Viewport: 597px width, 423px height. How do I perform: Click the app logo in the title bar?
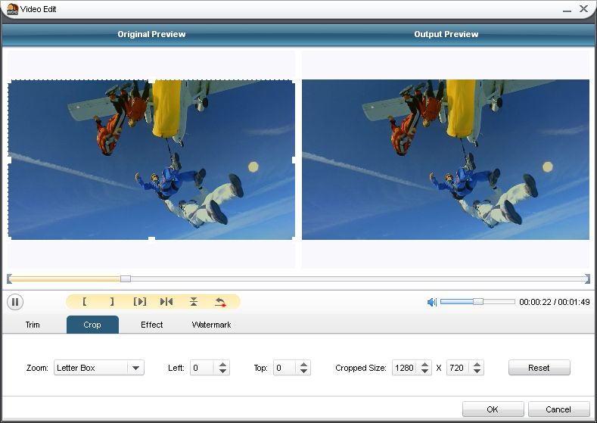[12, 9]
